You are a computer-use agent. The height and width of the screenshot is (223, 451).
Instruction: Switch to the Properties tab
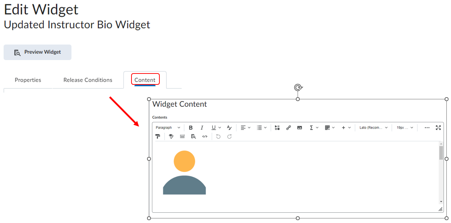(x=28, y=80)
